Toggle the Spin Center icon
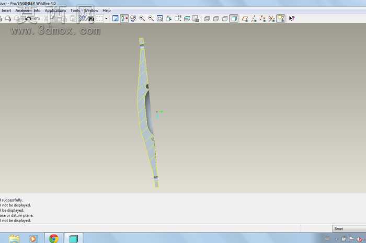The width and height of the screenshot is (366, 243). (124, 19)
